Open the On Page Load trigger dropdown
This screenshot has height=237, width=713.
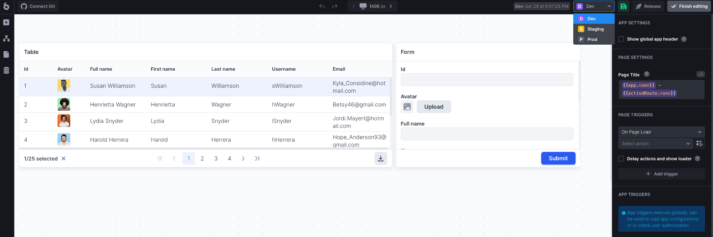[x=661, y=132]
